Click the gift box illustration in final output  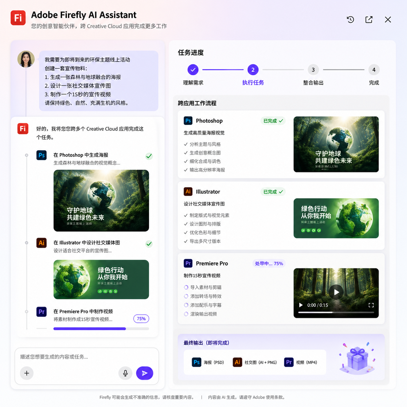[357, 358]
